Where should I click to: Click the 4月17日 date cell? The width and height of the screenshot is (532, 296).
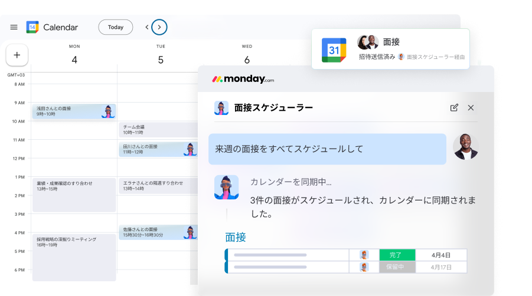(441, 267)
